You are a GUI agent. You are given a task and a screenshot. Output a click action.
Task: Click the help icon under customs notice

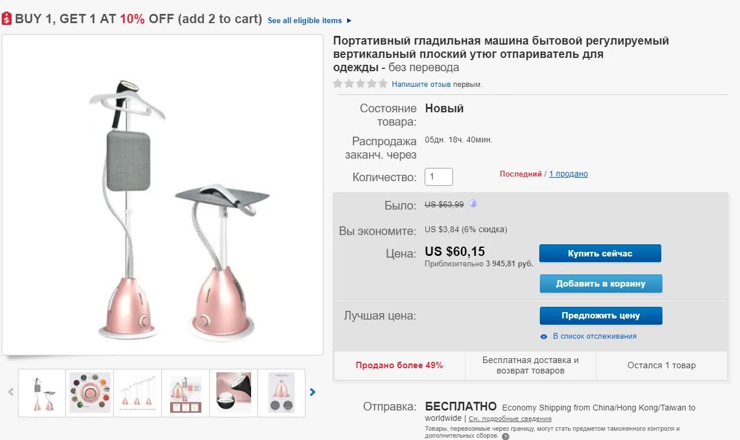pyautogui.click(x=506, y=436)
